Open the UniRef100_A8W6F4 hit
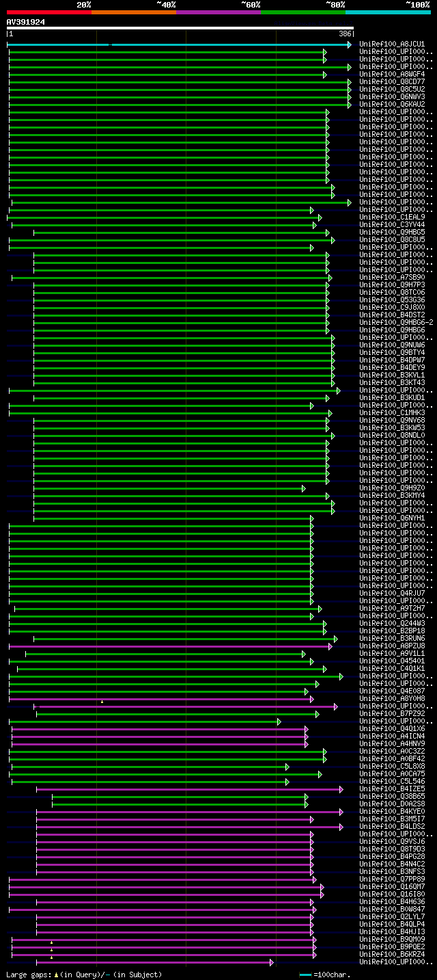 [393, 75]
